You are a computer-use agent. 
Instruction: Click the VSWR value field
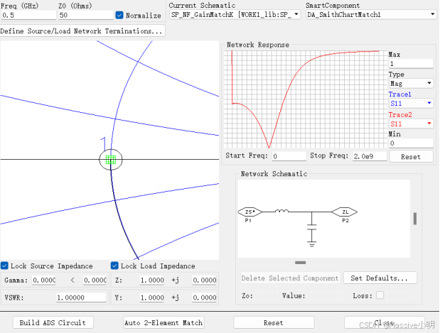(81, 297)
